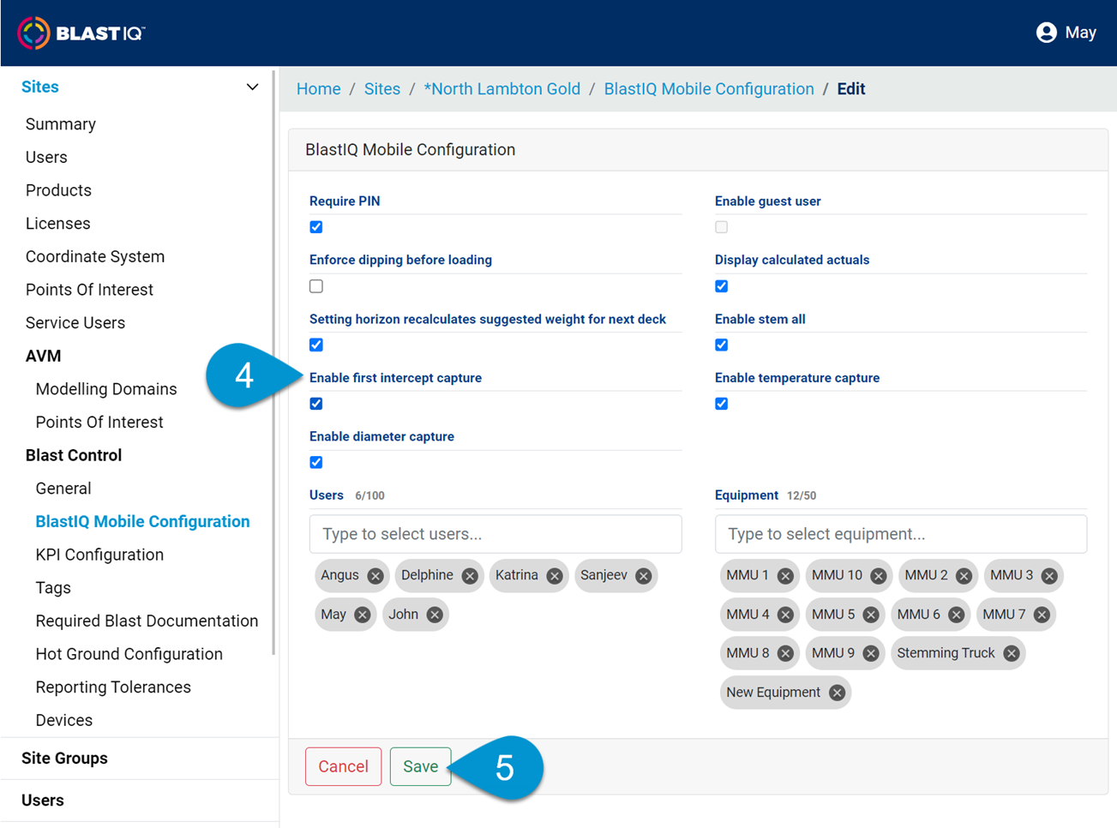Image resolution: width=1117 pixels, height=828 pixels.
Task: Remove MMU 9 equipment chip
Action: pos(871,653)
